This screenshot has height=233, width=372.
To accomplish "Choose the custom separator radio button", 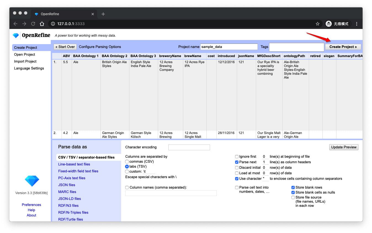I will pyautogui.click(x=127, y=172).
